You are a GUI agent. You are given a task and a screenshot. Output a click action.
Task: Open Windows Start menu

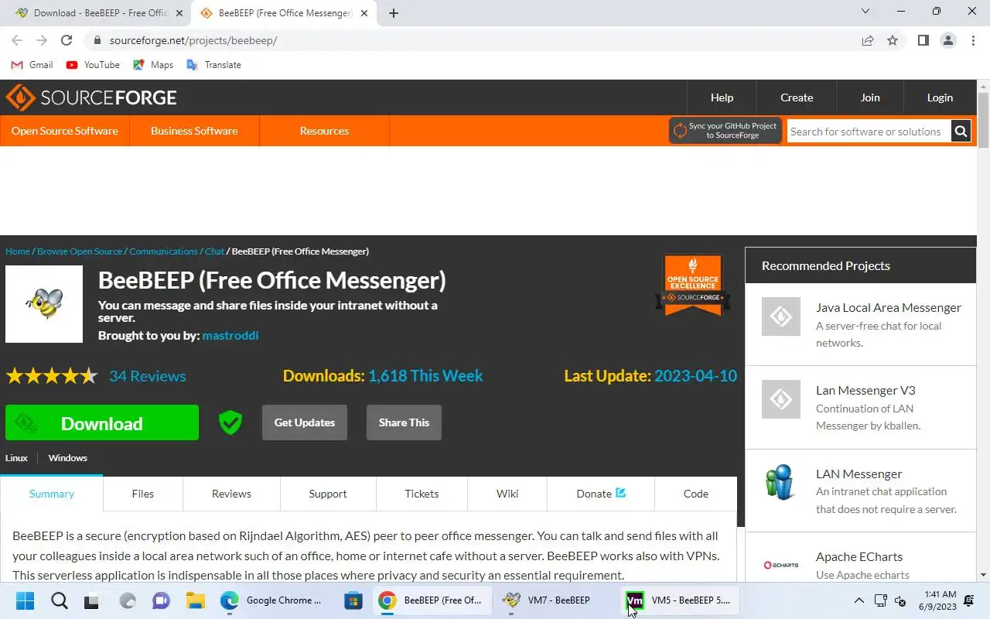25,600
